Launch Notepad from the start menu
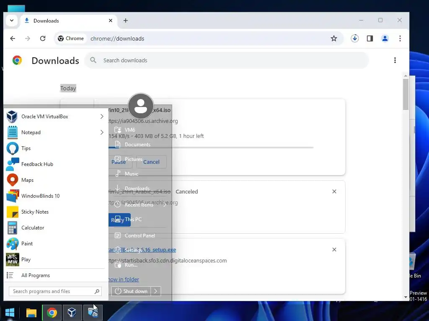This screenshot has height=321, width=429. (x=52, y=132)
